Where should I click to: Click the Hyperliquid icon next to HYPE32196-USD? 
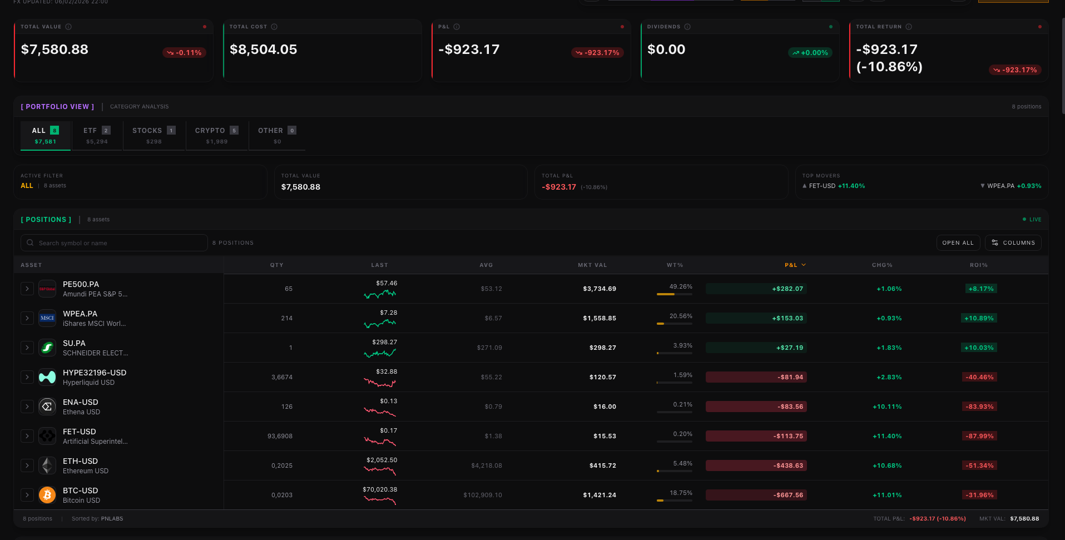tap(47, 377)
